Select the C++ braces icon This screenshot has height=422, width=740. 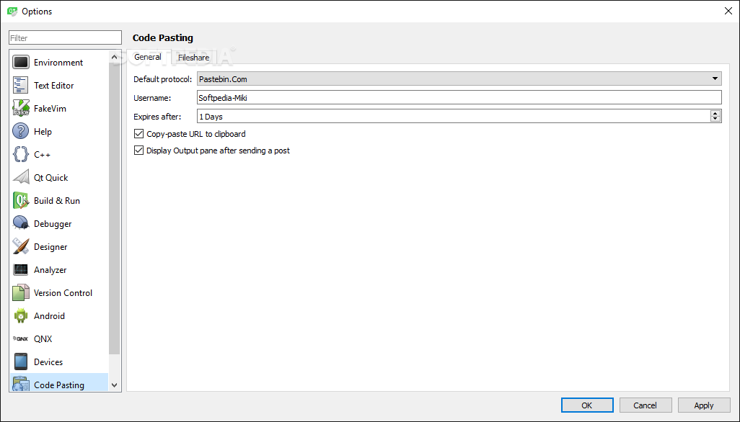coord(21,155)
